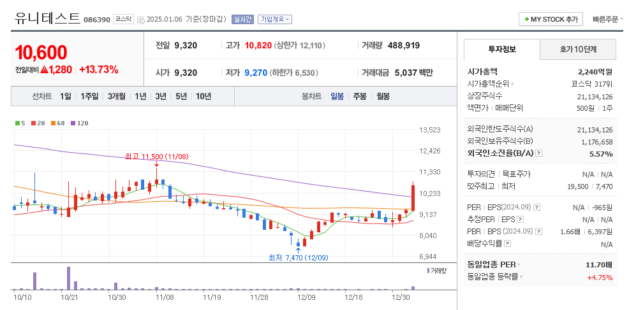Expand the 시가총액순위 arrow link
Image resolution: width=629 pixels, height=310 pixels.
(513, 84)
